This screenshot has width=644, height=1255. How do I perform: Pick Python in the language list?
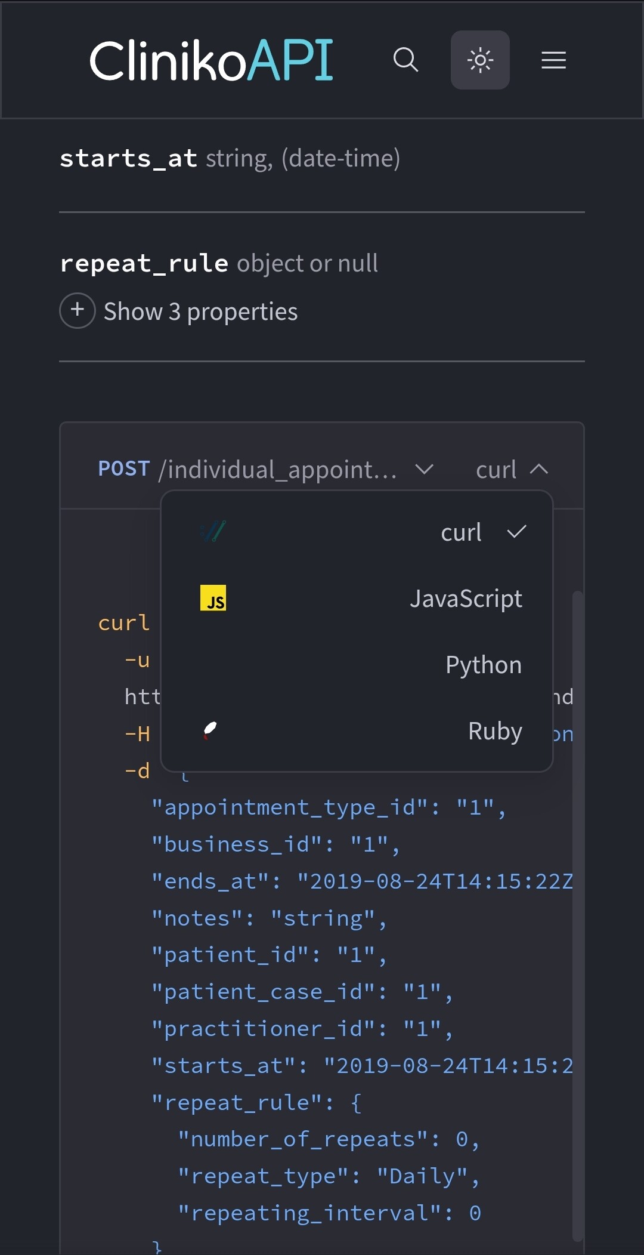coord(483,665)
